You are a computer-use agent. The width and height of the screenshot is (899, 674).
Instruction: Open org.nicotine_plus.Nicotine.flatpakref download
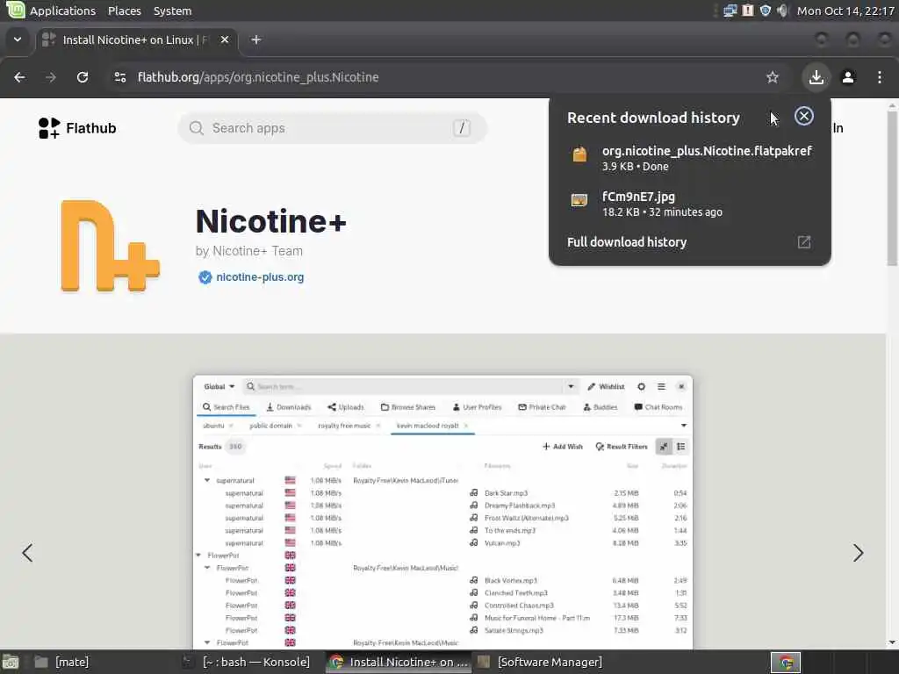pyautogui.click(x=690, y=158)
